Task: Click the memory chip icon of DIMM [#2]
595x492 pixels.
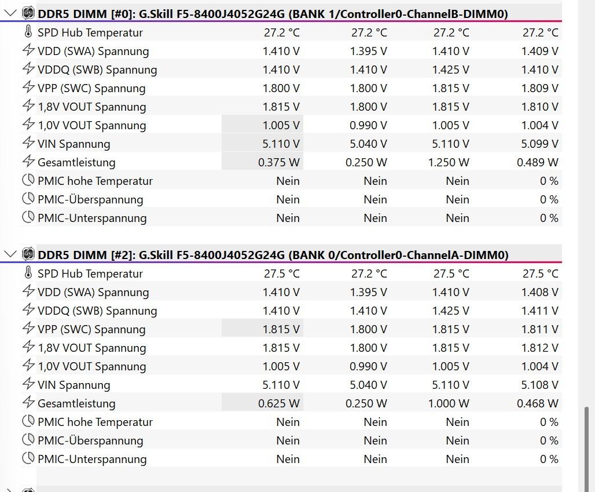Action: [x=28, y=254]
